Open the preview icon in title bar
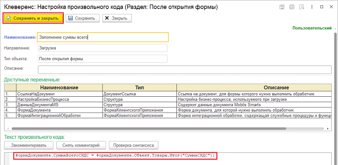This screenshot has height=165, width=338. 302,7
